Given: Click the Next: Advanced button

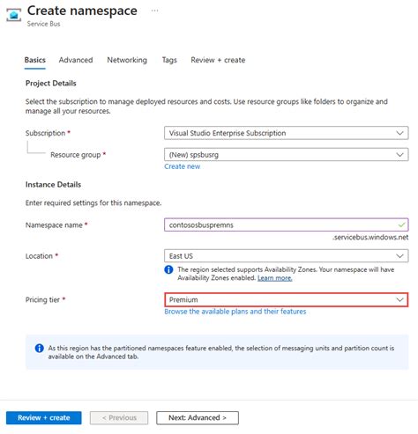Looking at the screenshot, I should tap(198, 417).
